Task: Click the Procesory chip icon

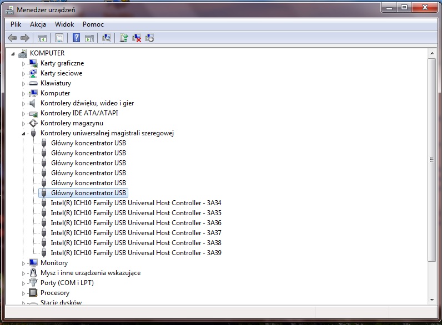Action: [33, 293]
